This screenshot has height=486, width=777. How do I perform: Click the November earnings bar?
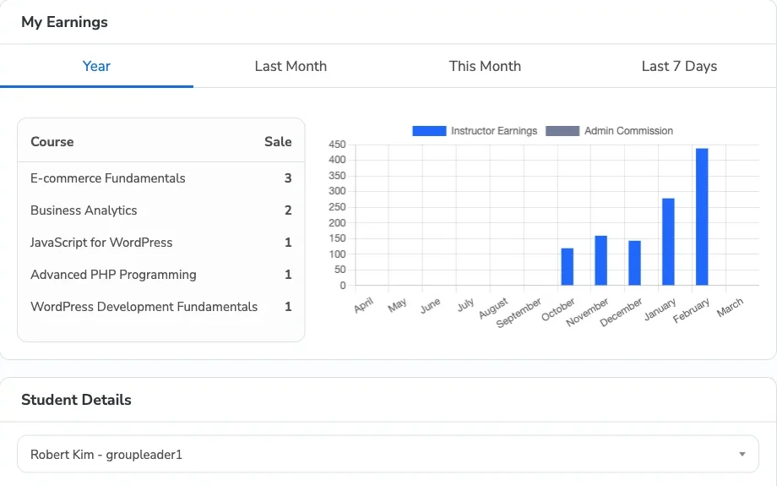click(x=600, y=260)
